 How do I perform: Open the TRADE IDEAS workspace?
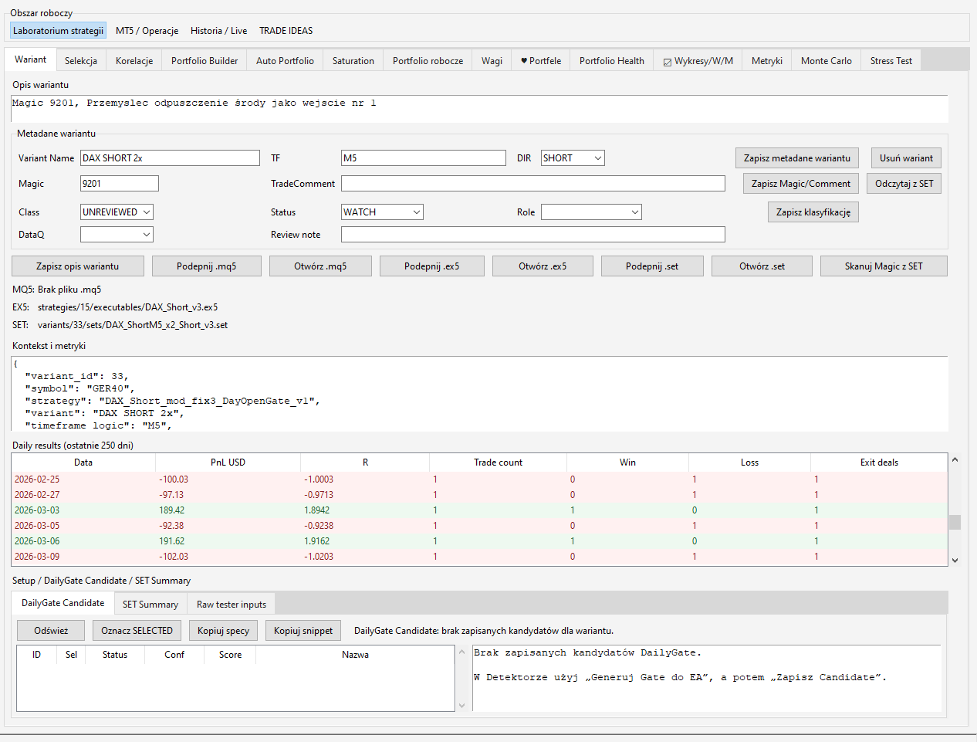point(286,31)
